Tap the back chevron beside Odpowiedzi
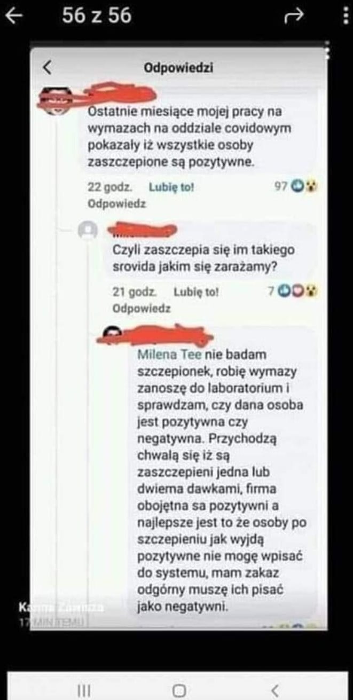The width and height of the screenshot is (353, 700). [x=47, y=67]
